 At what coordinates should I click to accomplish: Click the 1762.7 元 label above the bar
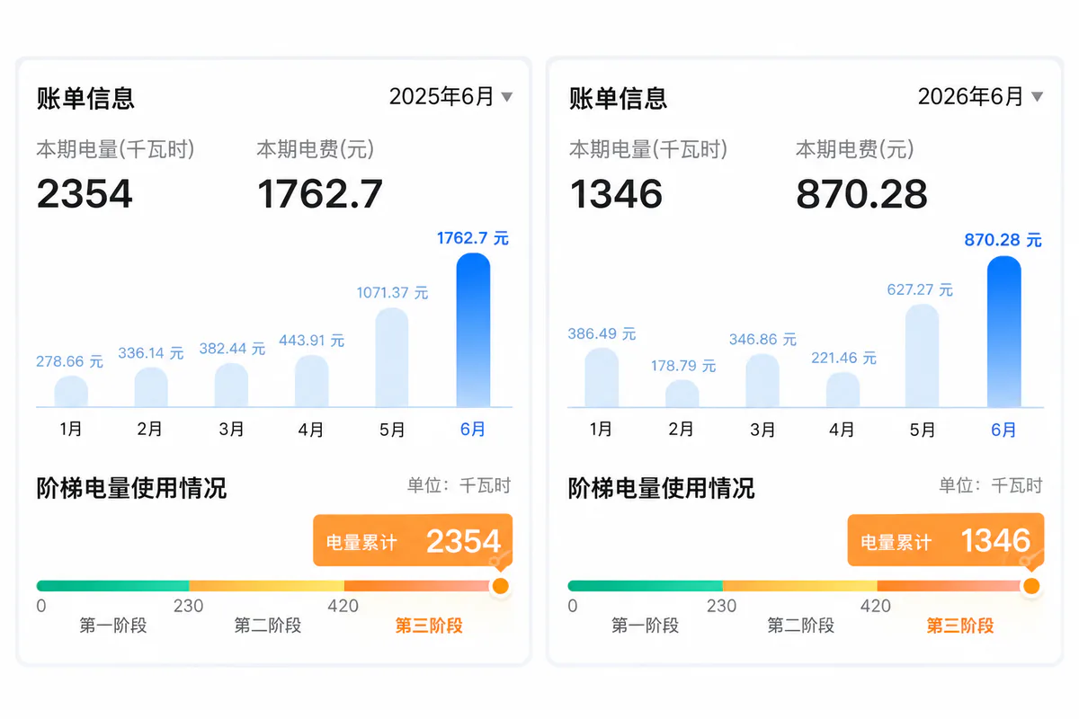(x=473, y=238)
